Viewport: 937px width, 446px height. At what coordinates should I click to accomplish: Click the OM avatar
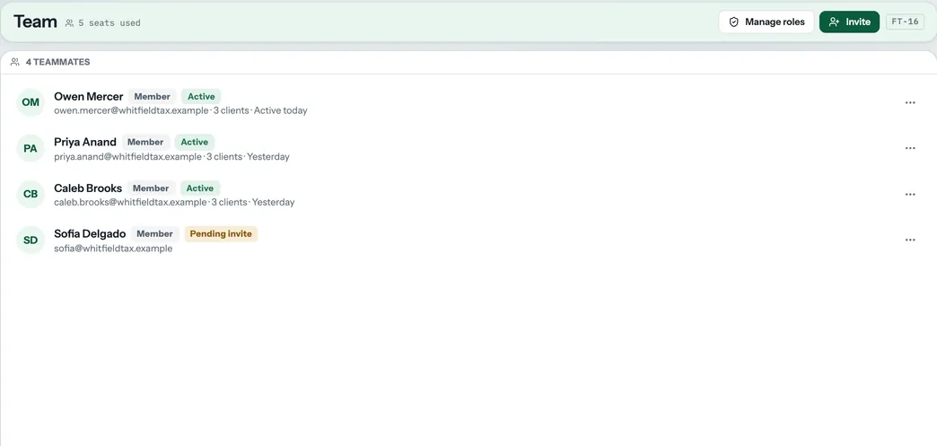[31, 102]
